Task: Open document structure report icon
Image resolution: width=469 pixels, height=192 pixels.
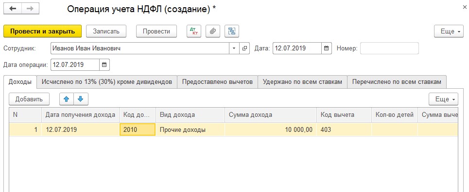Action: pyautogui.click(x=232, y=31)
